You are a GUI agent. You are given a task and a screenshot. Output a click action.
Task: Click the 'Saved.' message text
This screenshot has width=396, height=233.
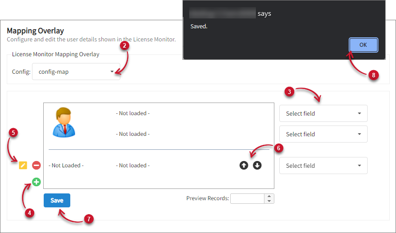click(x=199, y=26)
